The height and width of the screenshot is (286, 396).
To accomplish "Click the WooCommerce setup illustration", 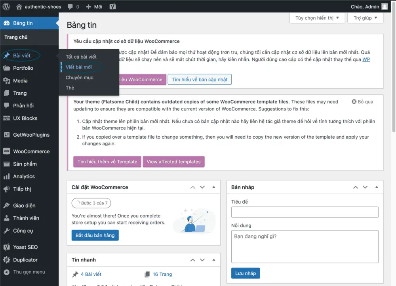I will click(x=194, y=221).
